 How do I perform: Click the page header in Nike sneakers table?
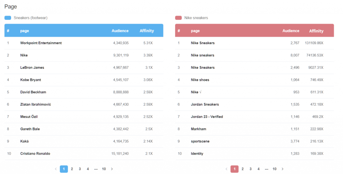(195, 31)
